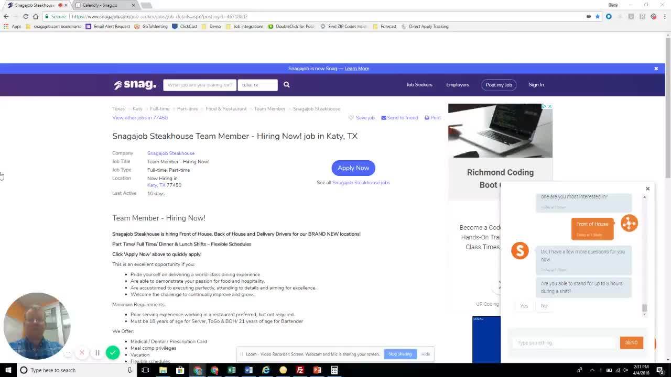Focus the chat Type something field
Screen dimensions: 671x377
(x=564, y=343)
